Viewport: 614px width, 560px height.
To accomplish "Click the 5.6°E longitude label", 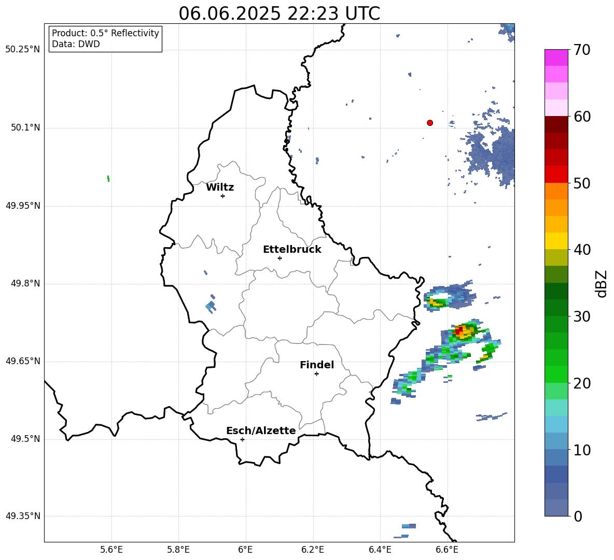I will click(x=111, y=550).
